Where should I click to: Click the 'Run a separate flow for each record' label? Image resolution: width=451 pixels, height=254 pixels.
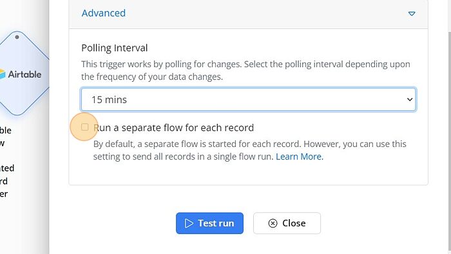coord(174,128)
